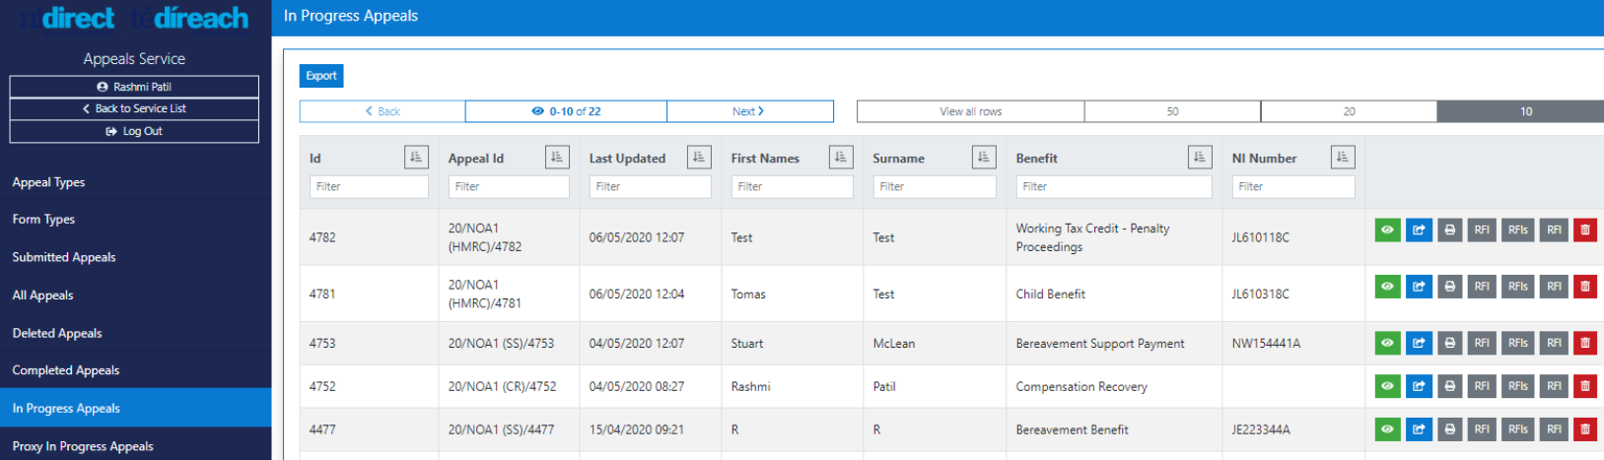1604x460 pixels.
Task: Click the share icon in row 4753
Action: point(1419,343)
